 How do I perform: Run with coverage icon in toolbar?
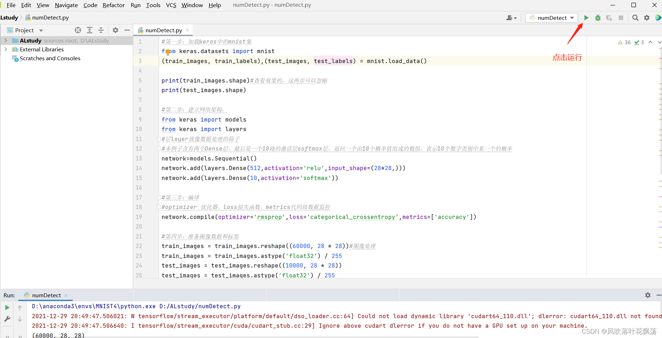click(x=609, y=18)
